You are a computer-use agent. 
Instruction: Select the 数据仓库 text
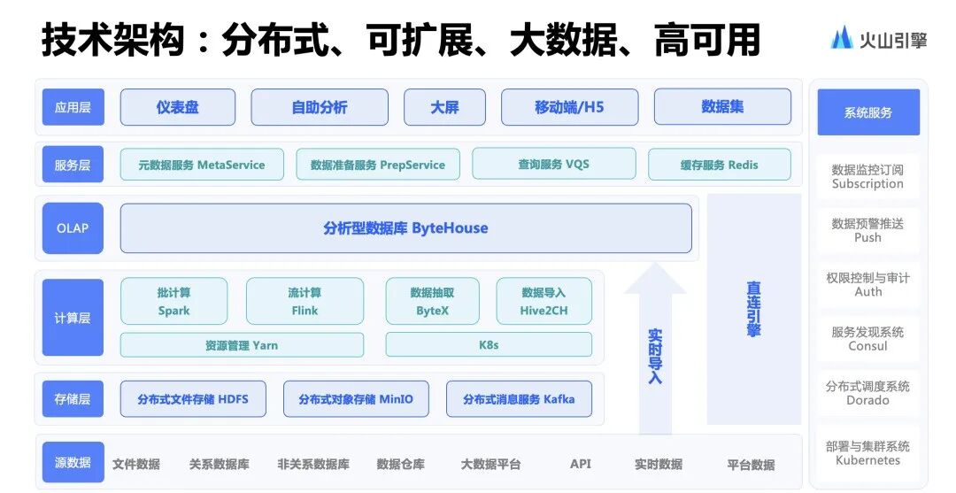click(401, 465)
